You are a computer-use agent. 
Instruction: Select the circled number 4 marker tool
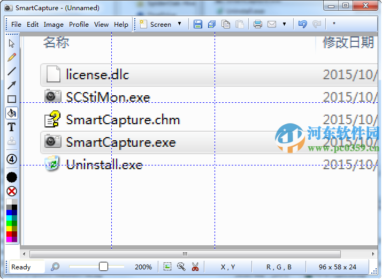coord(11,159)
